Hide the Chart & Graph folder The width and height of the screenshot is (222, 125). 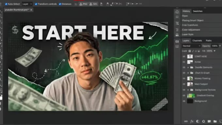coord(184,73)
